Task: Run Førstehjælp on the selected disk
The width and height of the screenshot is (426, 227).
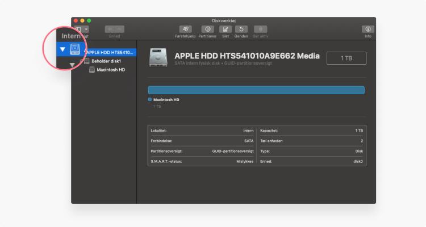Action: pos(186,29)
